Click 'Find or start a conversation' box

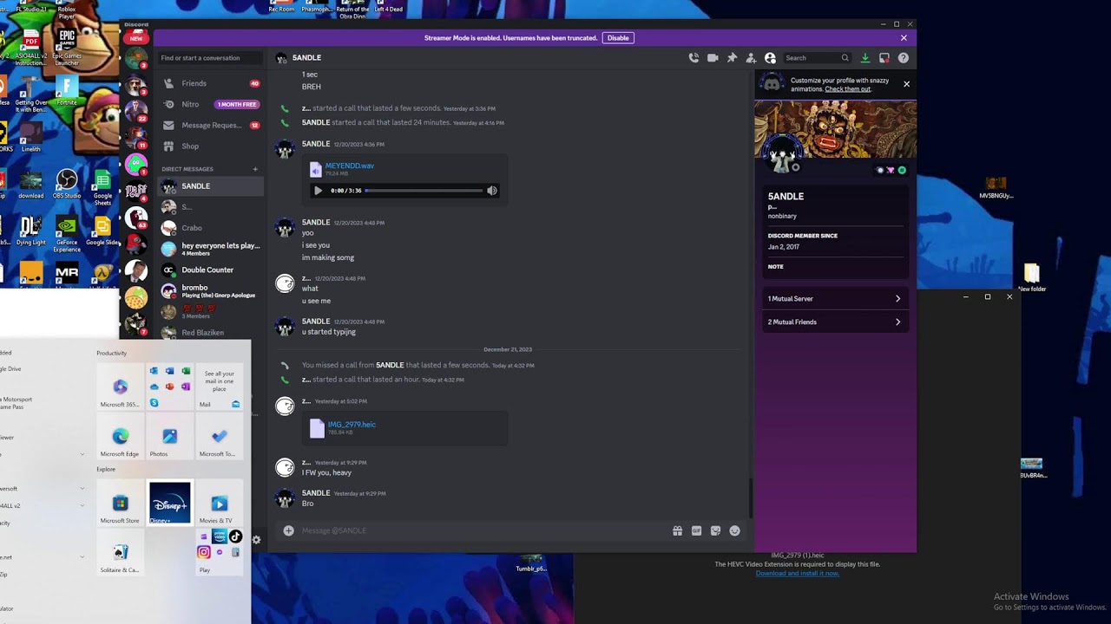coord(210,58)
